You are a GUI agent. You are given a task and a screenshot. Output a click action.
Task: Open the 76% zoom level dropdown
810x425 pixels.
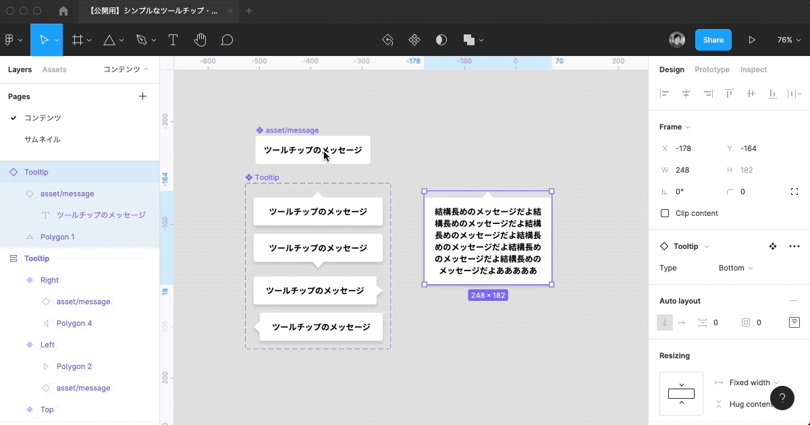788,39
